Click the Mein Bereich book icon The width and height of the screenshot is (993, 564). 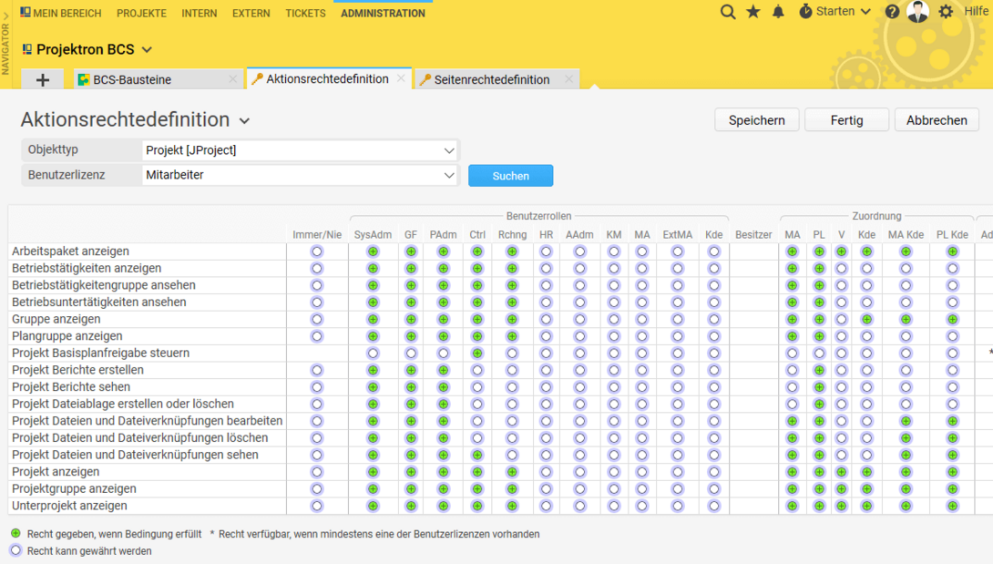pos(26,13)
